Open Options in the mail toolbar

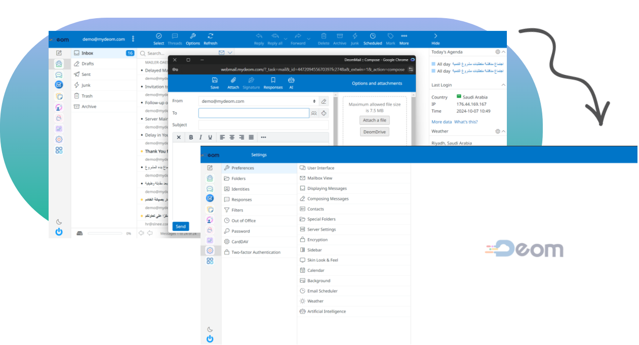pyautogui.click(x=192, y=38)
